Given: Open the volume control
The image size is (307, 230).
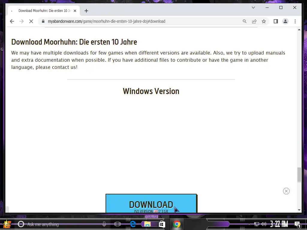Looking at the screenshot, I should click(264, 224).
